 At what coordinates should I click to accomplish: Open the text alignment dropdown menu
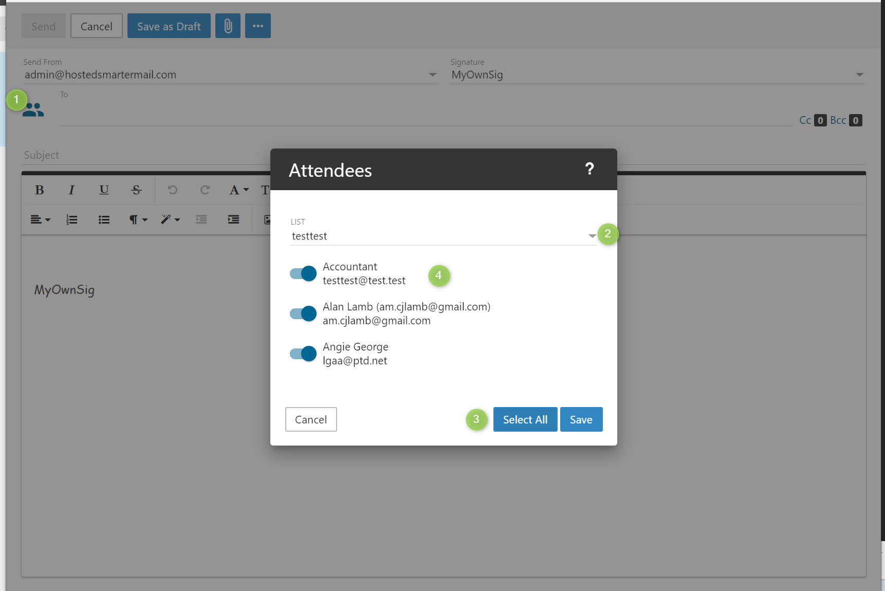pyautogui.click(x=40, y=220)
